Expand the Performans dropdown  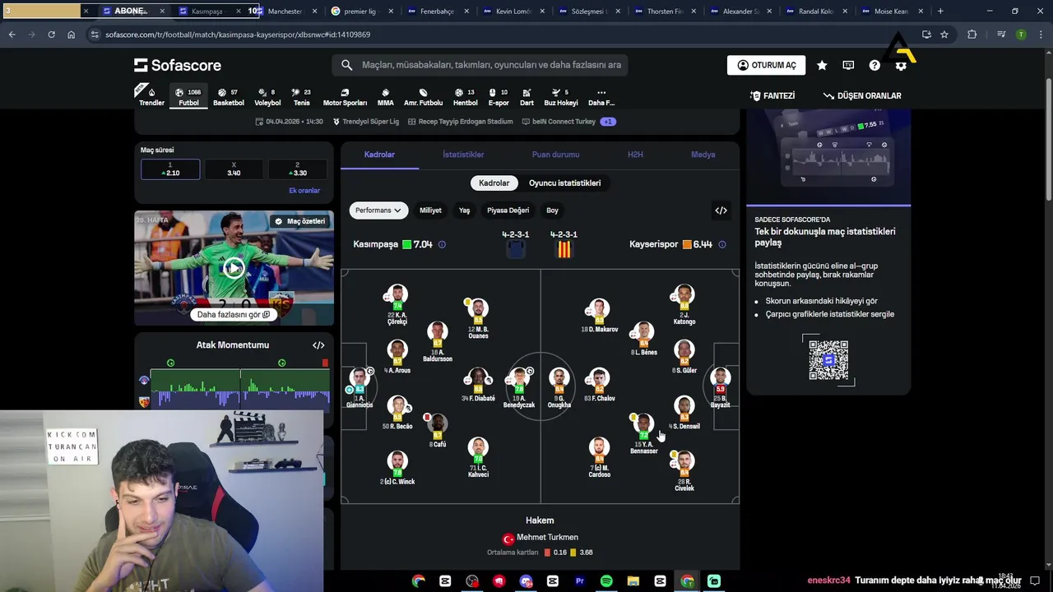coord(378,210)
